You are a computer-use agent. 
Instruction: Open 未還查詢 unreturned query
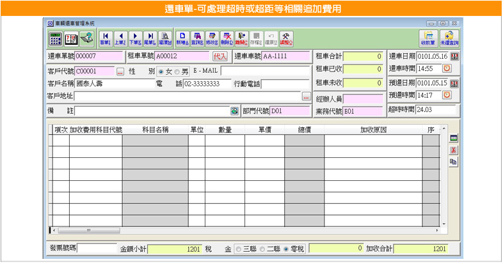[449, 38]
